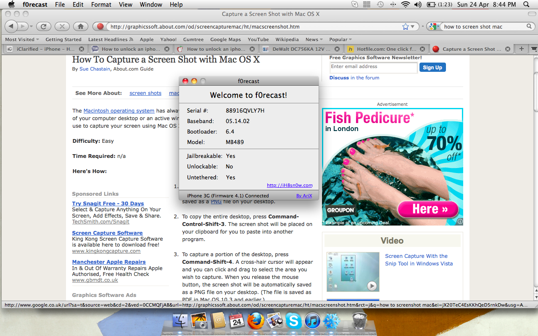Open the Format menu

point(101,5)
